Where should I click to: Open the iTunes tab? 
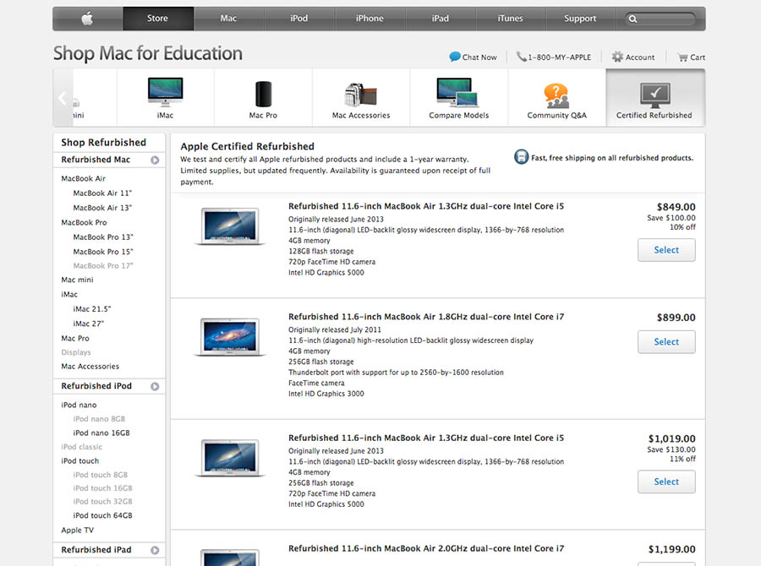tap(510, 19)
